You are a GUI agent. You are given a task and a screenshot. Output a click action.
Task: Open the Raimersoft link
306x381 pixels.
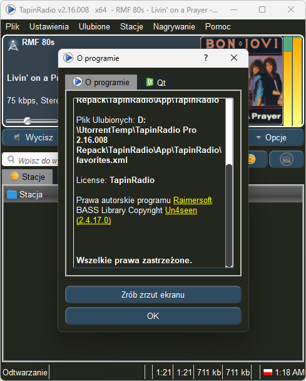[193, 201]
